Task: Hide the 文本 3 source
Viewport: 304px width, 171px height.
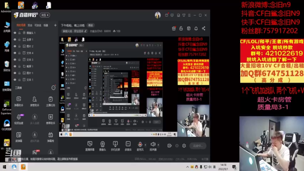Action: 15,60
